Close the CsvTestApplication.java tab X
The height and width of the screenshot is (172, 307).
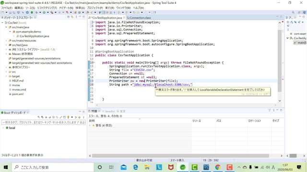[124, 18]
